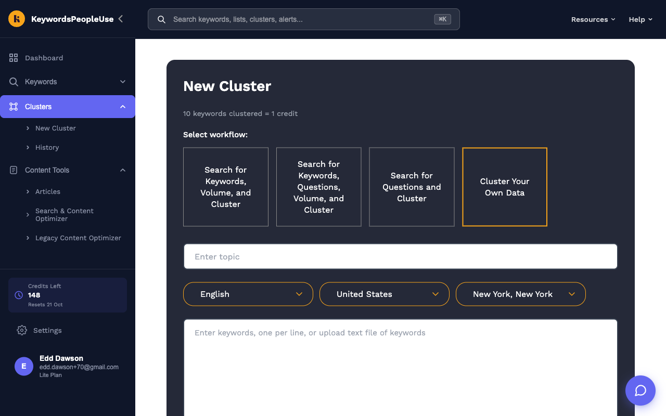Expand the Keywords sidebar section

pyautogui.click(x=123, y=82)
